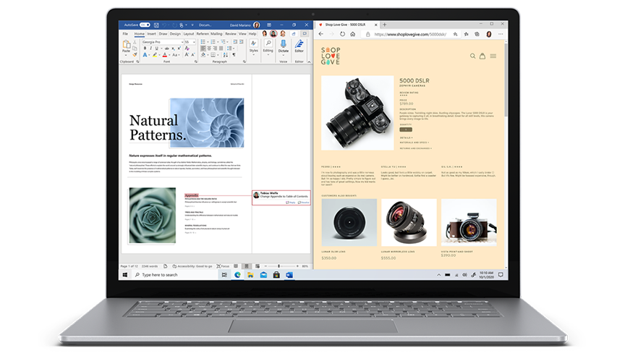The height and width of the screenshot is (356, 625).
Task: Click the Shading paint bucket icon
Action: click(x=203, y=54)
